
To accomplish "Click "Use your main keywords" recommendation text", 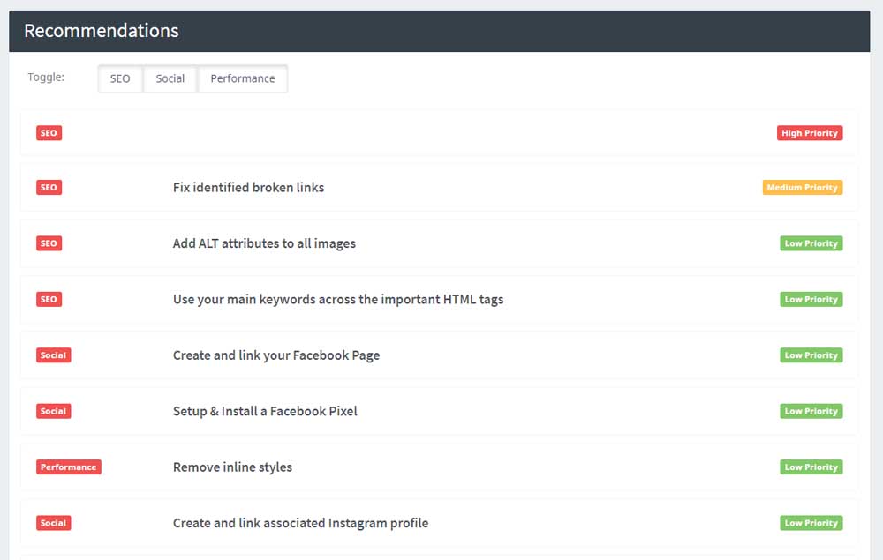I will pyautogui.click(x=338, y=299).
